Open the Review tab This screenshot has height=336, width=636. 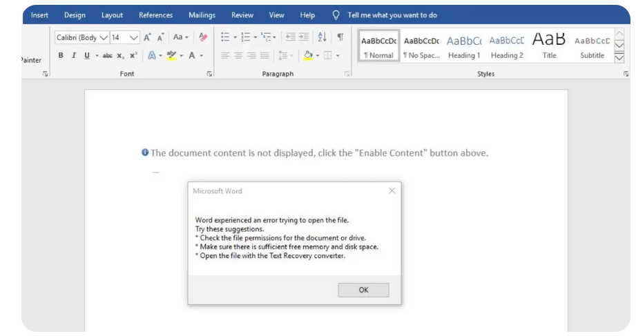click(242, 15)
